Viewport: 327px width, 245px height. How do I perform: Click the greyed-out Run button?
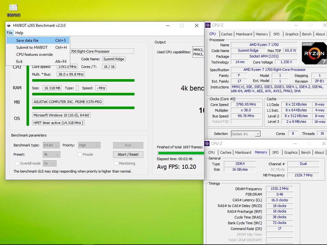pyautogui.click(x=128, y=145)
